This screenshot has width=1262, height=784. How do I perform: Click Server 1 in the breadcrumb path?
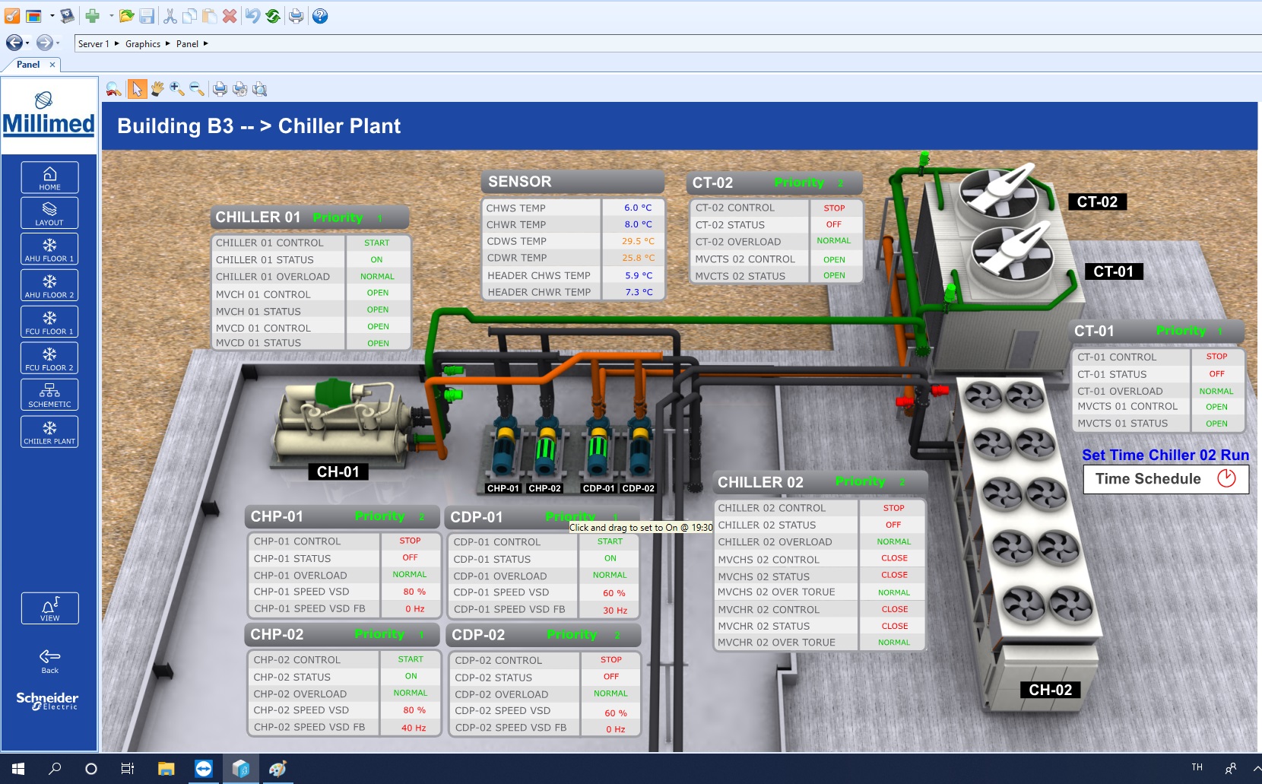[x=94, y=44]
